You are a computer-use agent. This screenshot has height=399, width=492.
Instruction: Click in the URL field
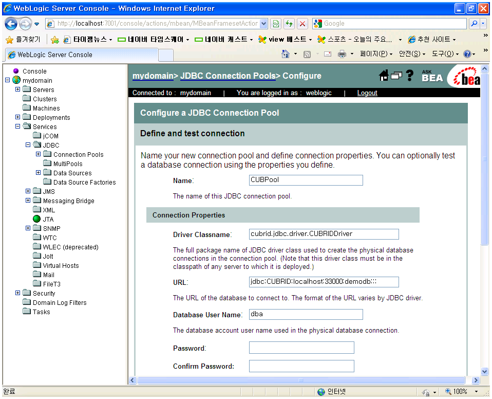pos(324,282)
